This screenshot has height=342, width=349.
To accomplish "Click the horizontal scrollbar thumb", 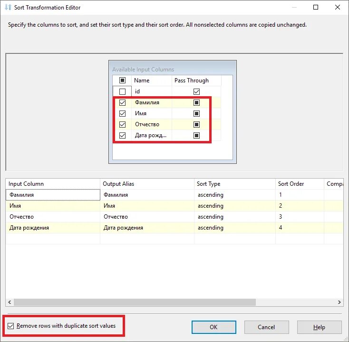I will pyautogui.click(x=135, y=302).
